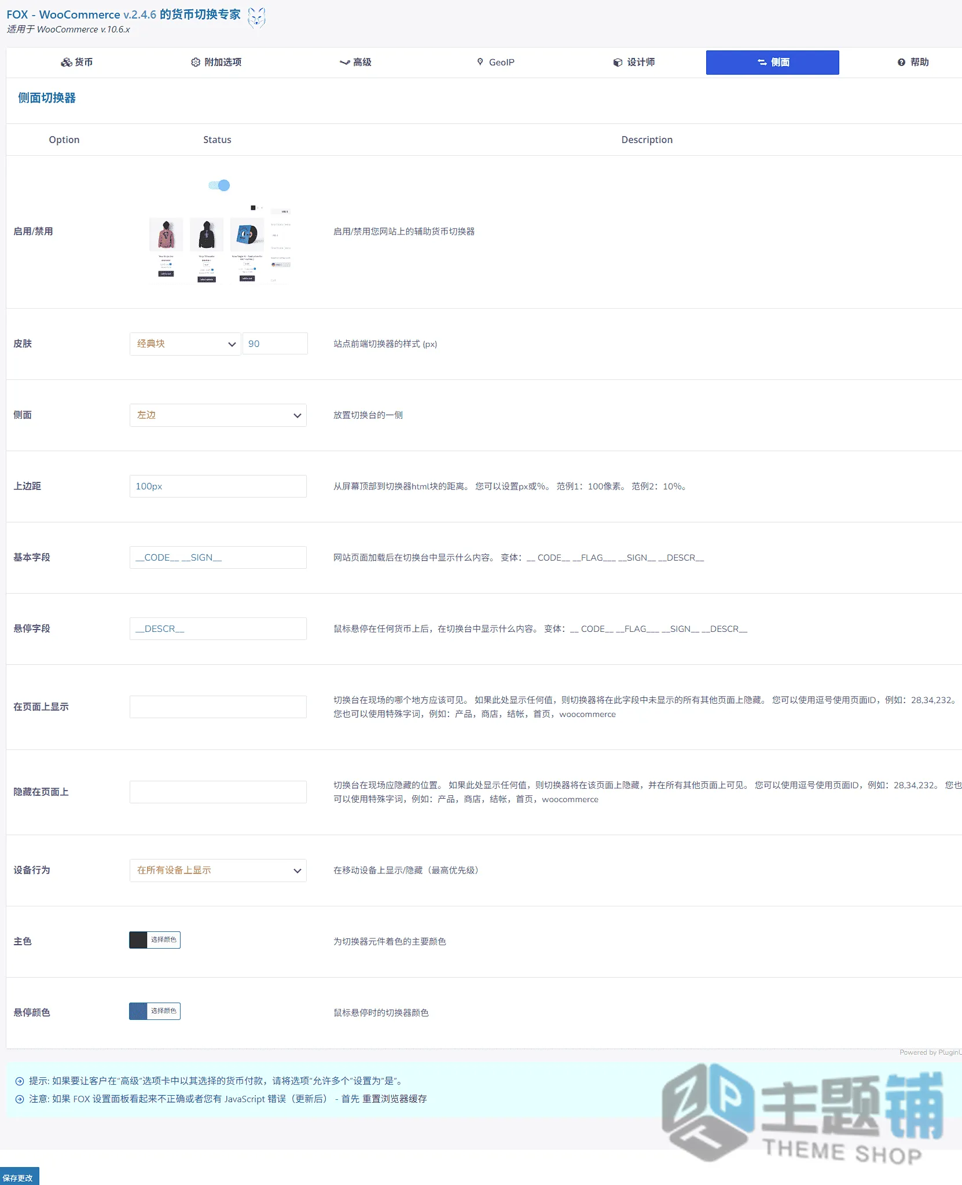This screenshot has width=962, height=1185.
Task: Switch to the 设计师 tab
Action: pyautogui.click(x=634, y=63)
